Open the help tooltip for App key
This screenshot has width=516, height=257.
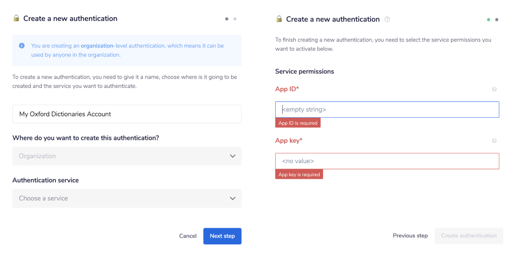click(x=494, y=141)
